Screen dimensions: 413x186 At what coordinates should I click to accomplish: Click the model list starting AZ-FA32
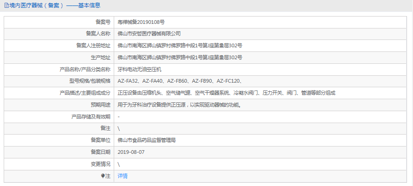click(x=180, y=81)
